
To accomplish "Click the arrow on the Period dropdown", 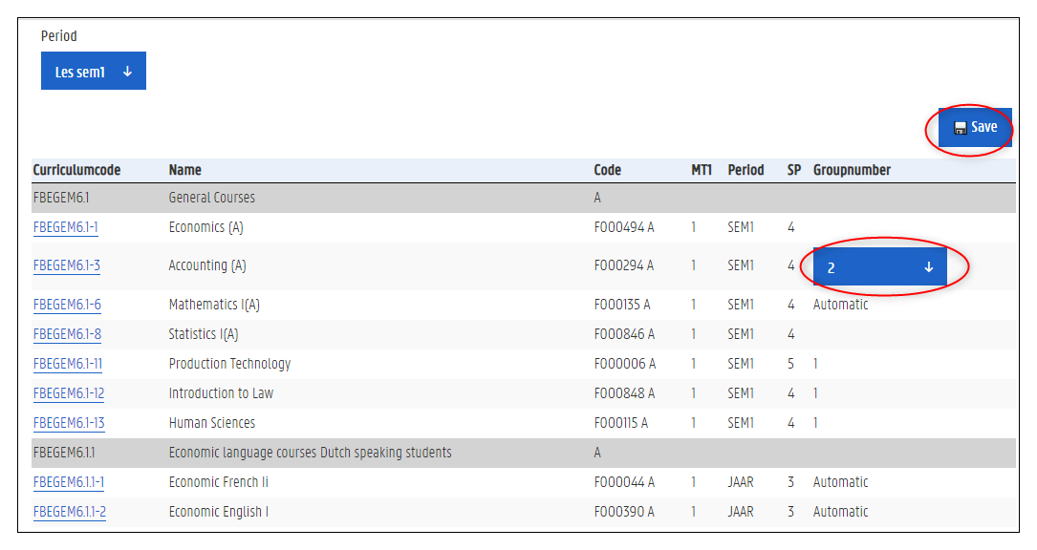I will [x=127, y=72].
